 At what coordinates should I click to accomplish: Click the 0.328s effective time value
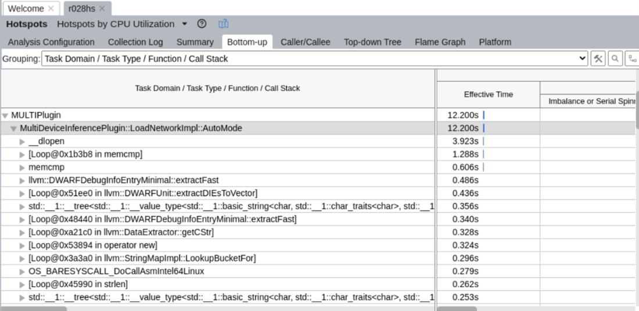[x=465, y=233]
